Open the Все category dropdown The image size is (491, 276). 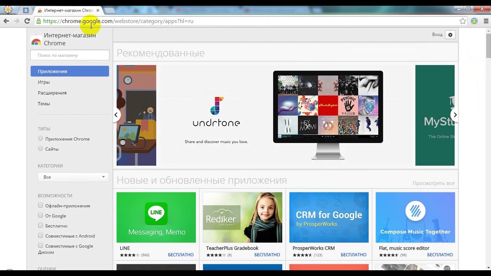click(x=73, y=177)
